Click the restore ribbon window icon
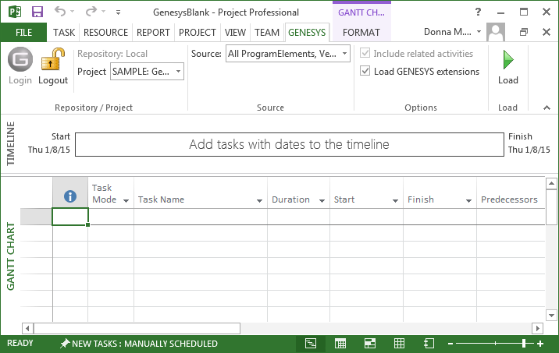Image resolution: width=559 pixels, height=353 pixels. [524, 32]
